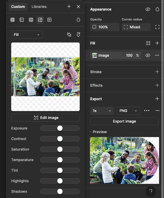Select the solid fill type icon
This screenshot has height=198, width=164.
coord(13,20)
